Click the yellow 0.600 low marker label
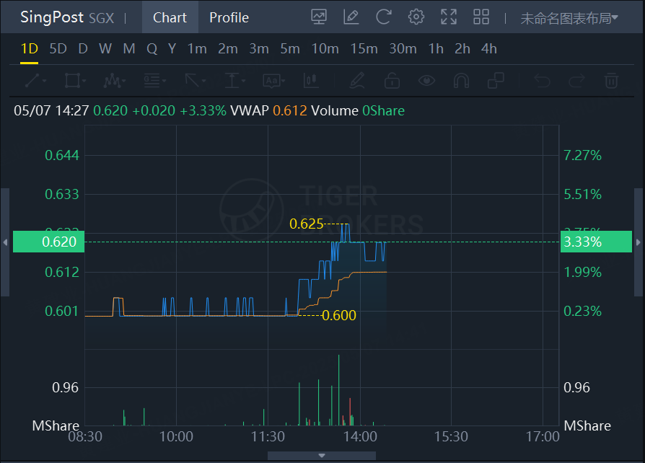 coord(339,315)
